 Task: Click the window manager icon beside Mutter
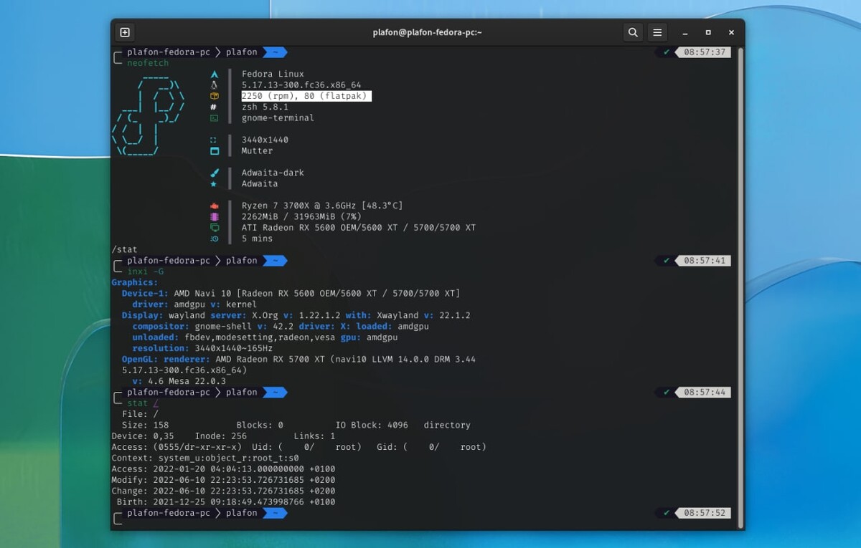tap(214, 150)
